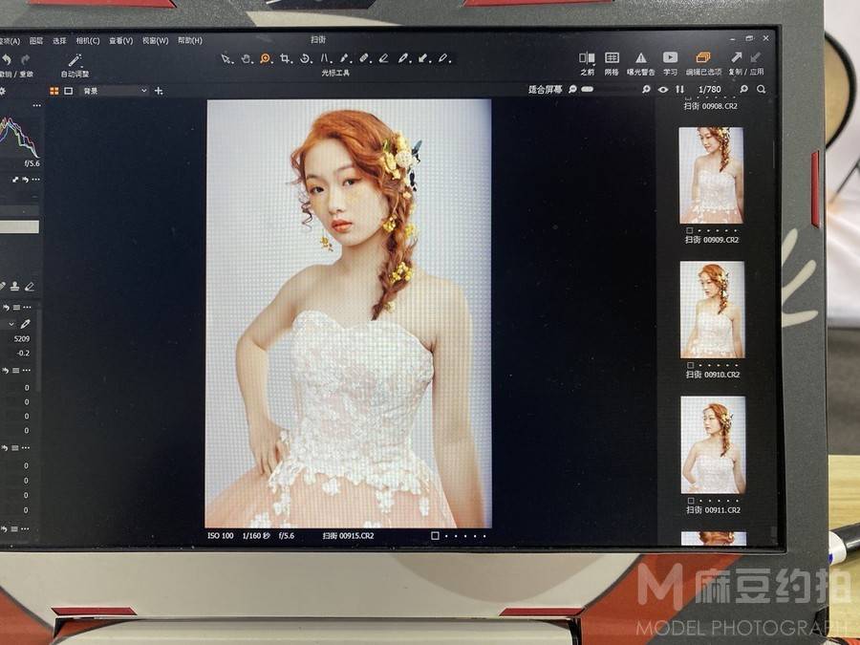Toggle color tag box under 00909 thumbnail

[690, 231]
